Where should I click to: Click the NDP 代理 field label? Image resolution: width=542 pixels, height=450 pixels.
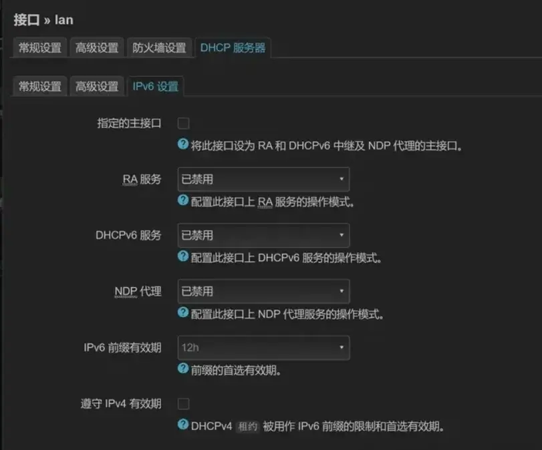[138, 292]
